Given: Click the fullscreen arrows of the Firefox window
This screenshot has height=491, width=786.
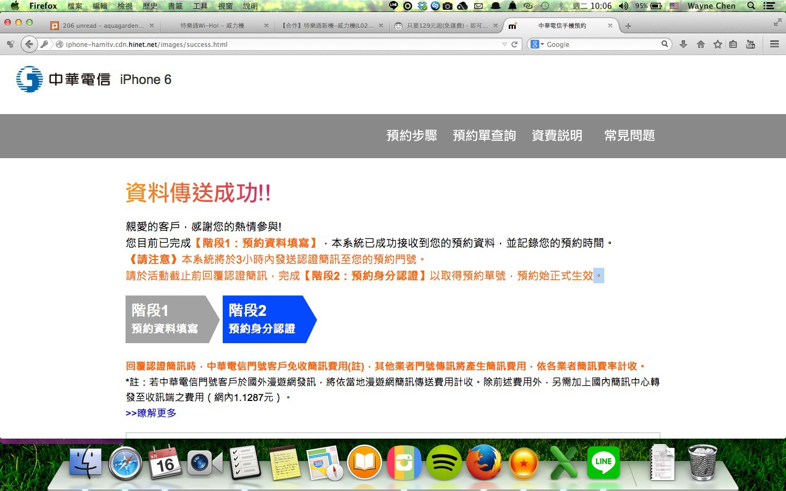Looking at the screenshot, I should click(x=777, y=22).
